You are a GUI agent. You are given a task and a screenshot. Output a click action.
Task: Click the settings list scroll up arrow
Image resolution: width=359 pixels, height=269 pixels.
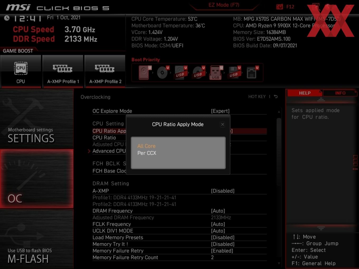click(279, 112)
